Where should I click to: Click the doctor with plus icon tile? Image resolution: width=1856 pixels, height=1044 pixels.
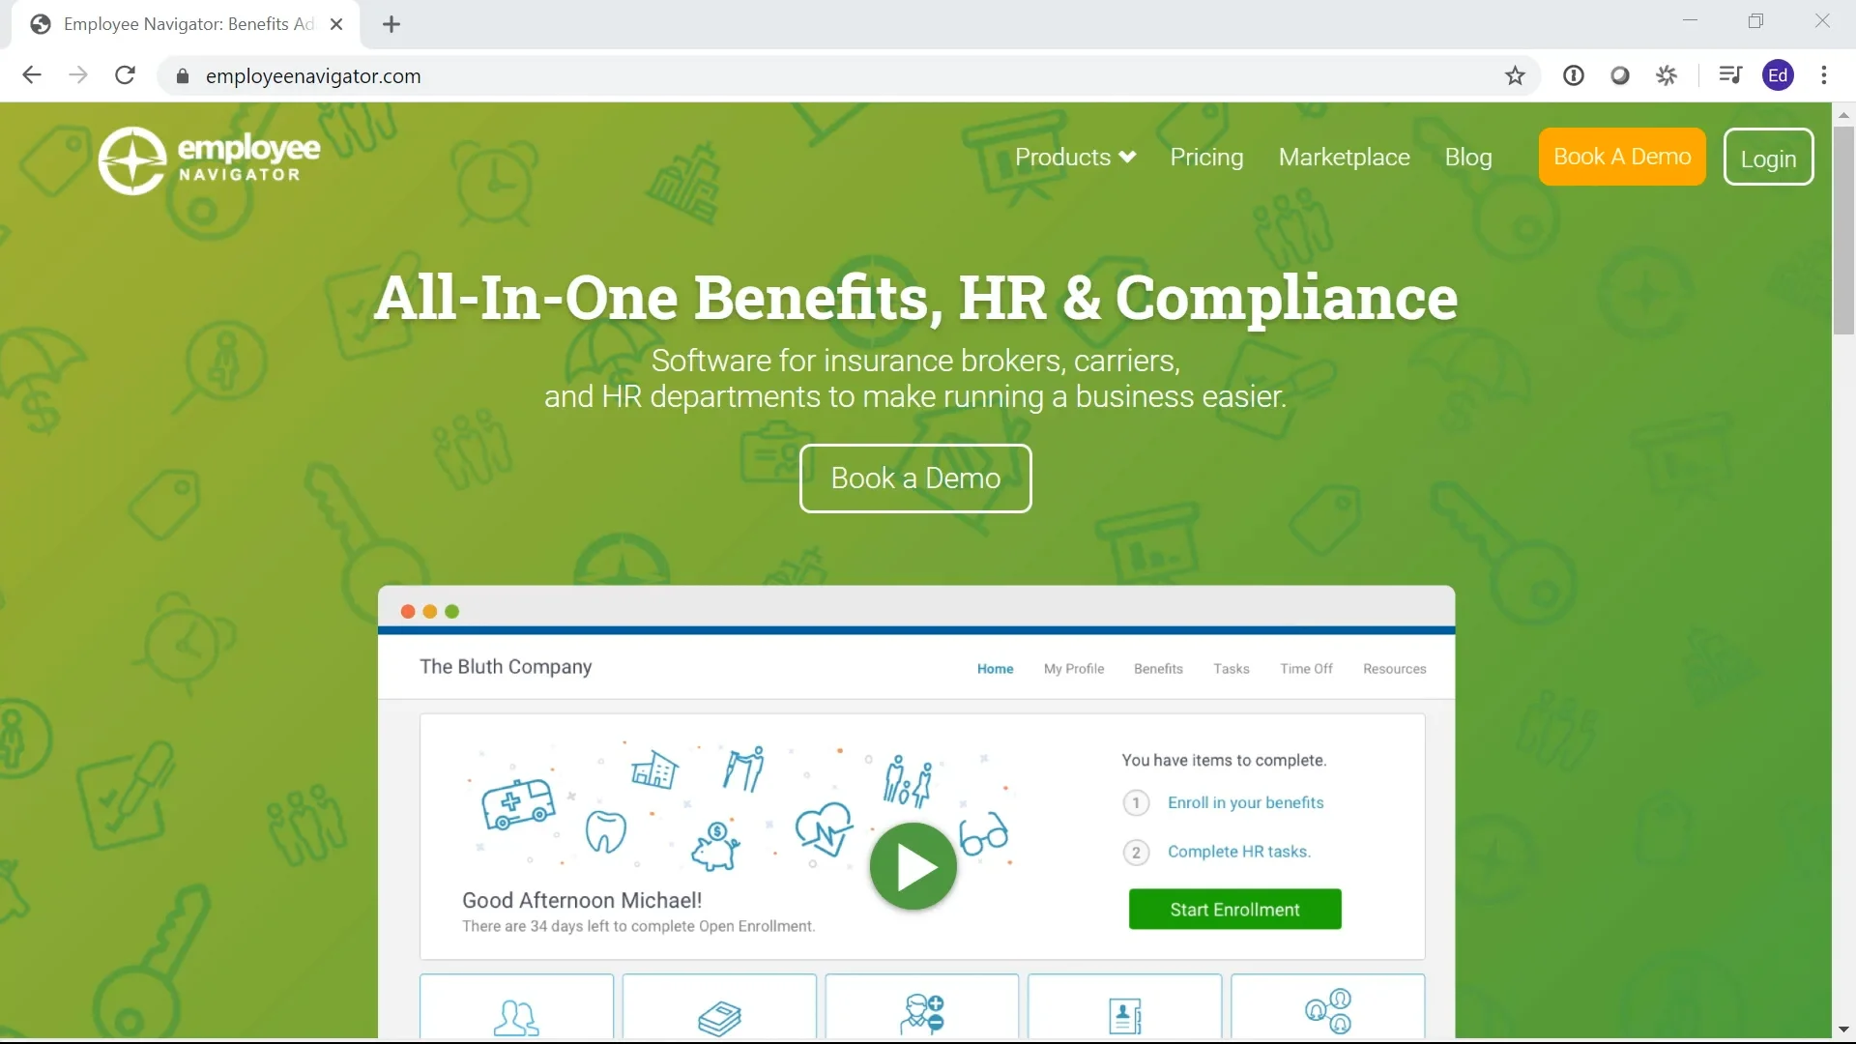[x=922, y=1013]
